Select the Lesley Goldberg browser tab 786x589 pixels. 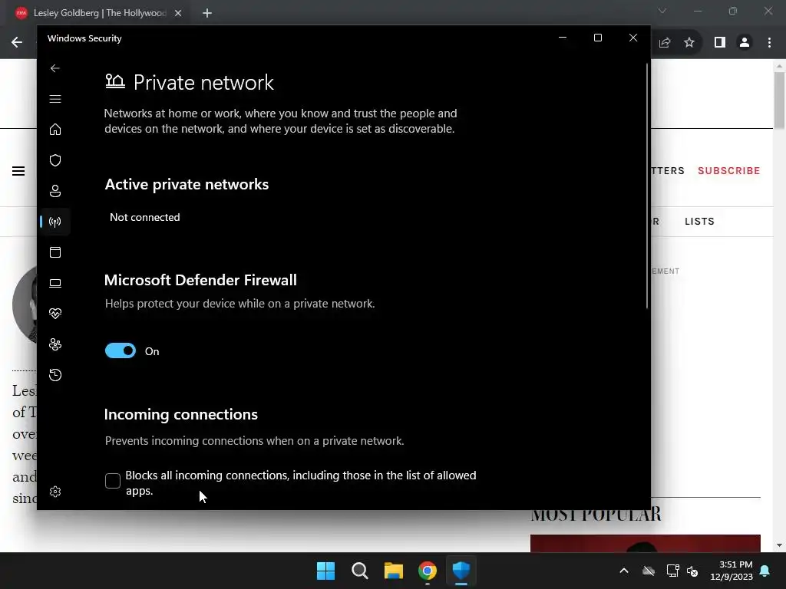click(x=99, y=13)
